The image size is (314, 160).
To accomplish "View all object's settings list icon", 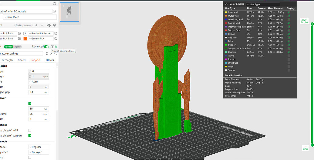I will pyautogui.click(x=52, y=47).
